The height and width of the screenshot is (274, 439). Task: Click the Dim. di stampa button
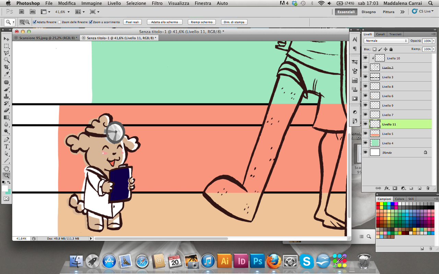click(234, 22)
